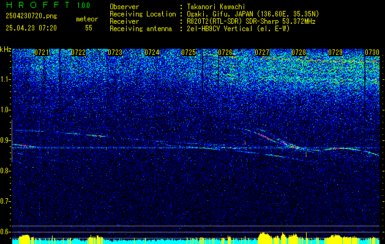Click the 1.0 frequency axis label

[6, 110]
